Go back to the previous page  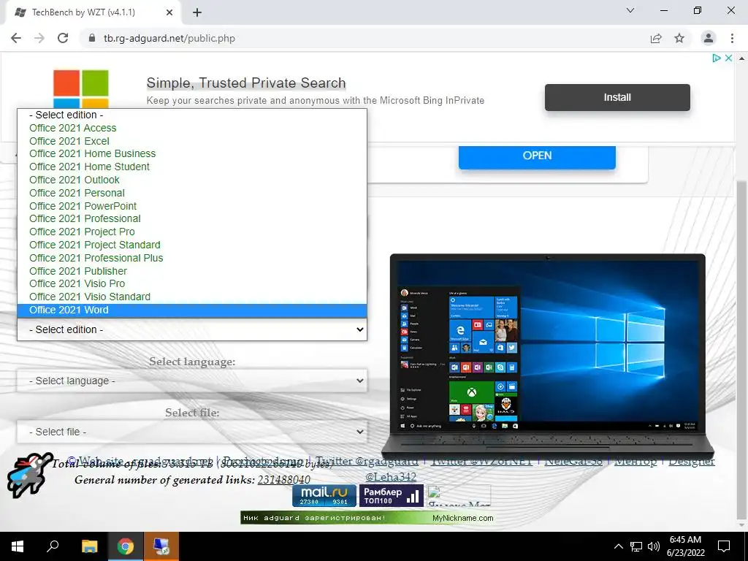coord(16,38)
